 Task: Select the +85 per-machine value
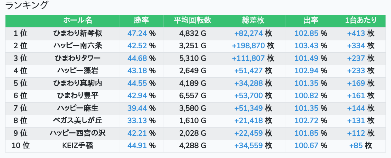[x=356, y=146]
